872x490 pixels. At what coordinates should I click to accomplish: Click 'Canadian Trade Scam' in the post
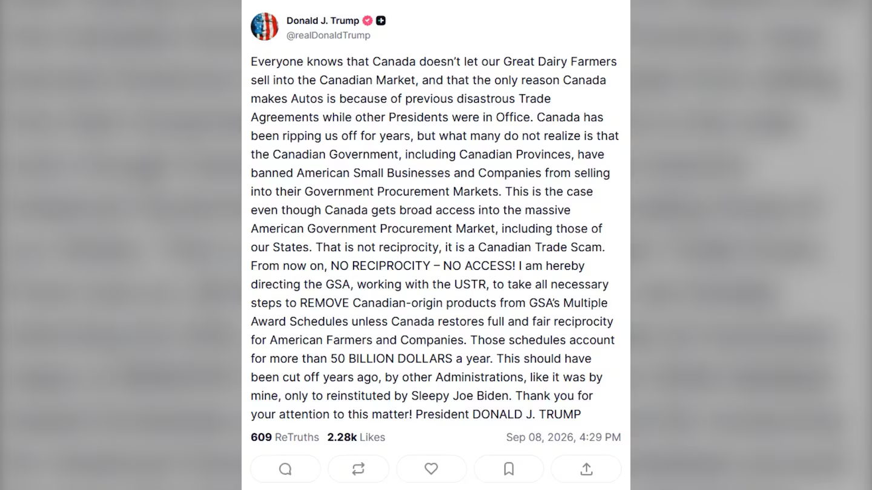point(542,247)
